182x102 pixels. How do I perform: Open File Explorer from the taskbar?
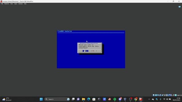click(83, 99)
